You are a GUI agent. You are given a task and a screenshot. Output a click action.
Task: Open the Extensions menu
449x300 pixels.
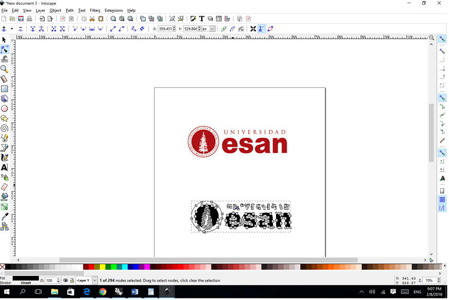tap(114, 10)
